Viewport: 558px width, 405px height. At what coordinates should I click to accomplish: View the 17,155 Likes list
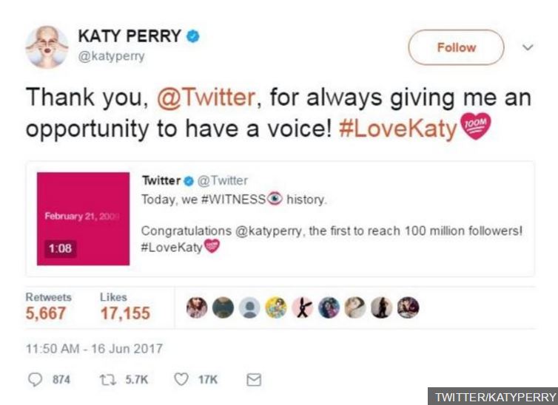tap(124, 313)
